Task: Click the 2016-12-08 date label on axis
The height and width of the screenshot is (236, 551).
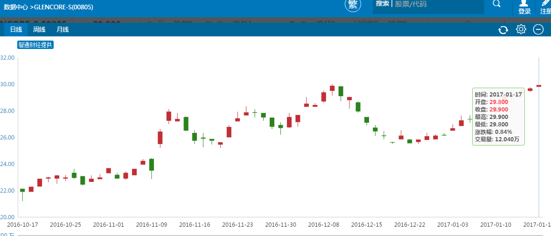Action: 324,224
